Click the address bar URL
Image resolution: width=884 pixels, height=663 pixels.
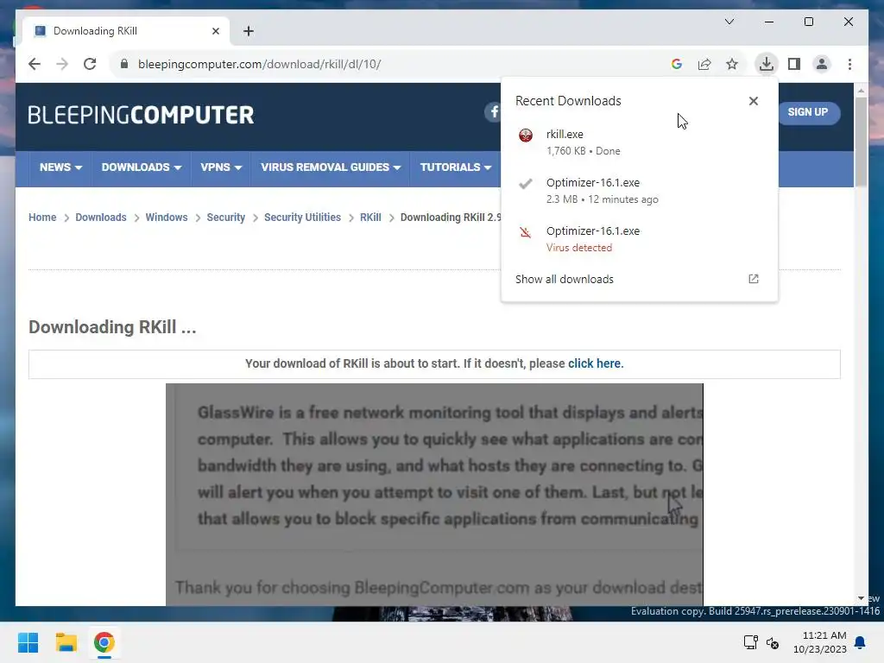pyautogui.click(x=259, y=64)
